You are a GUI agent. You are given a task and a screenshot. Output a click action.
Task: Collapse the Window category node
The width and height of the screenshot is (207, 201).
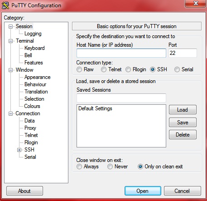(x=10, y=70)
